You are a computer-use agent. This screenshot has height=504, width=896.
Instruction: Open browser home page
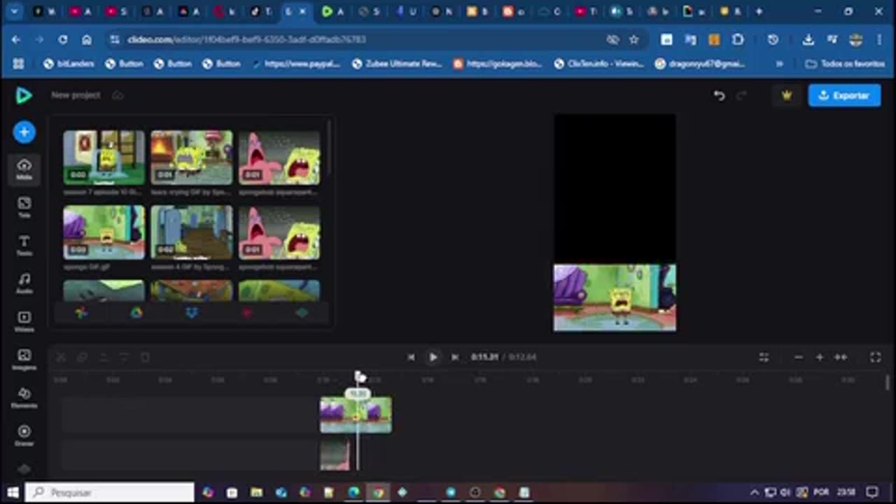[87, 40]
